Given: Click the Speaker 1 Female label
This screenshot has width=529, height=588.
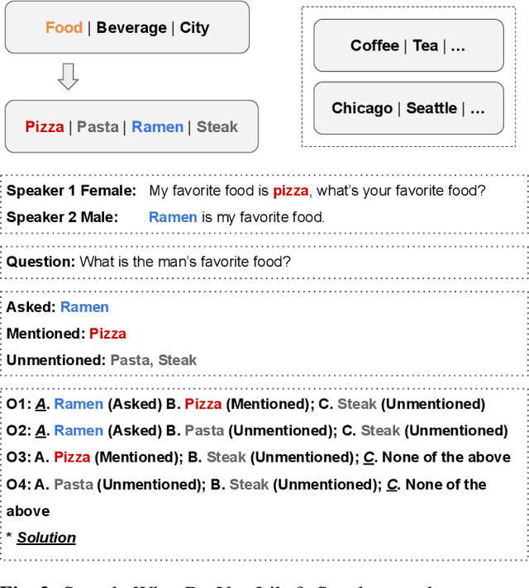Looking at the screenshot, I should [71, 191].
